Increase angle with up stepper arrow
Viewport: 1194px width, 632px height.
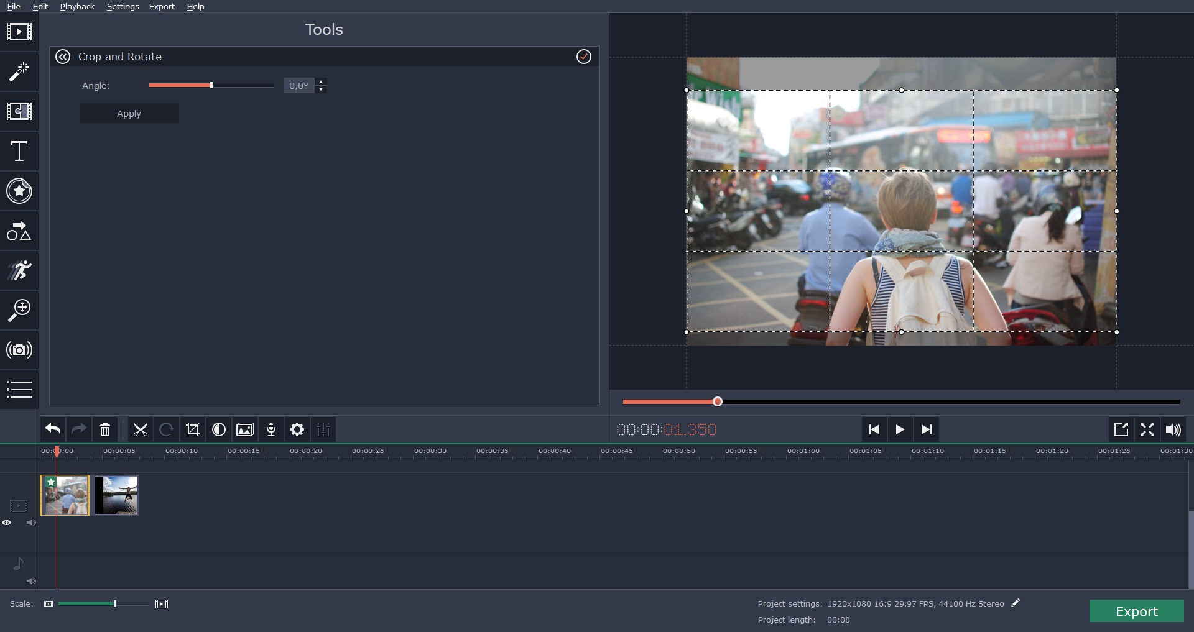(321, 81)
